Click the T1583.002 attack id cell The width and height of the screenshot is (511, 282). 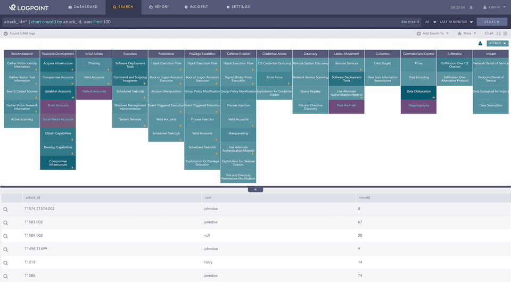point(34,222)
